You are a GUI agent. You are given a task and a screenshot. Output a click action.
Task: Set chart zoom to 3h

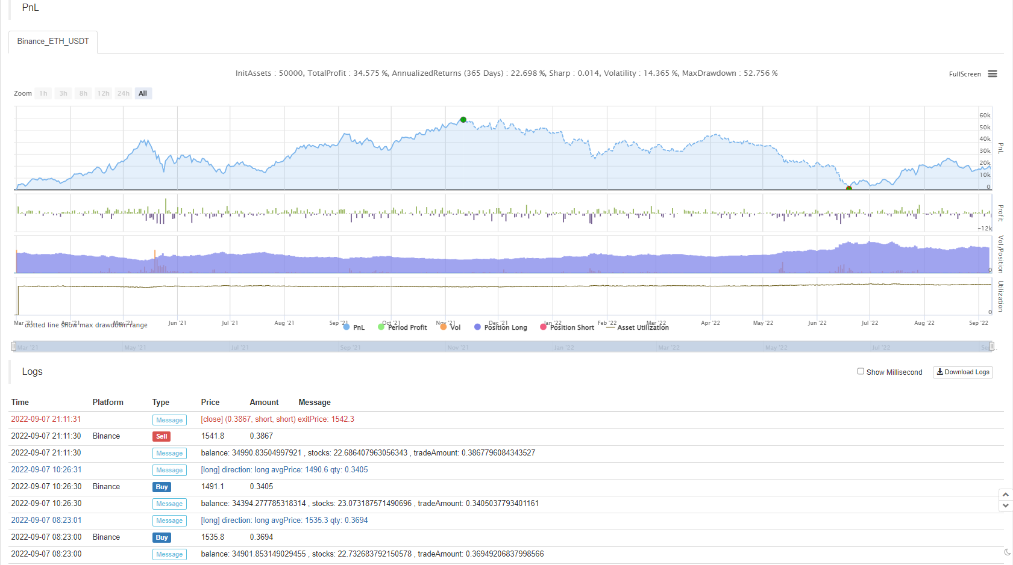click(x=63, y=93)
